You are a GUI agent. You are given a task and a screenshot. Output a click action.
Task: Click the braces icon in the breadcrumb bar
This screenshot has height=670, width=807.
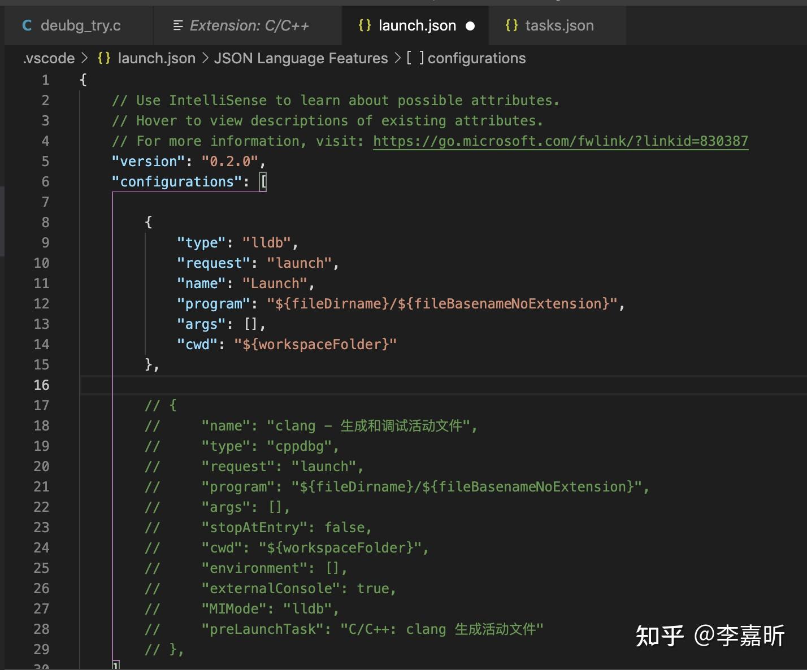tap(104, 58)
